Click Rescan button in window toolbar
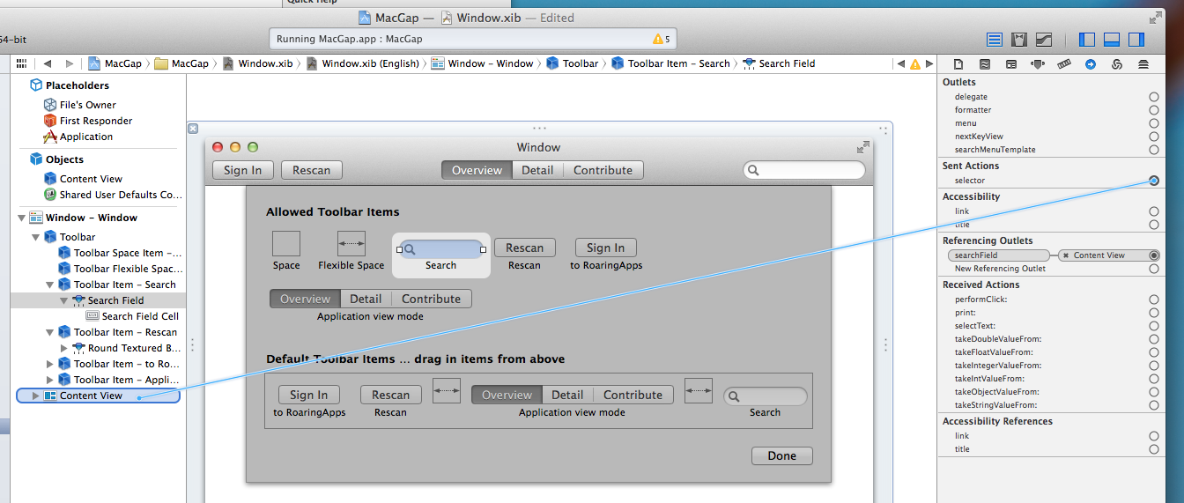Viewport: 1184px width, 503px height. pos(312,170)
